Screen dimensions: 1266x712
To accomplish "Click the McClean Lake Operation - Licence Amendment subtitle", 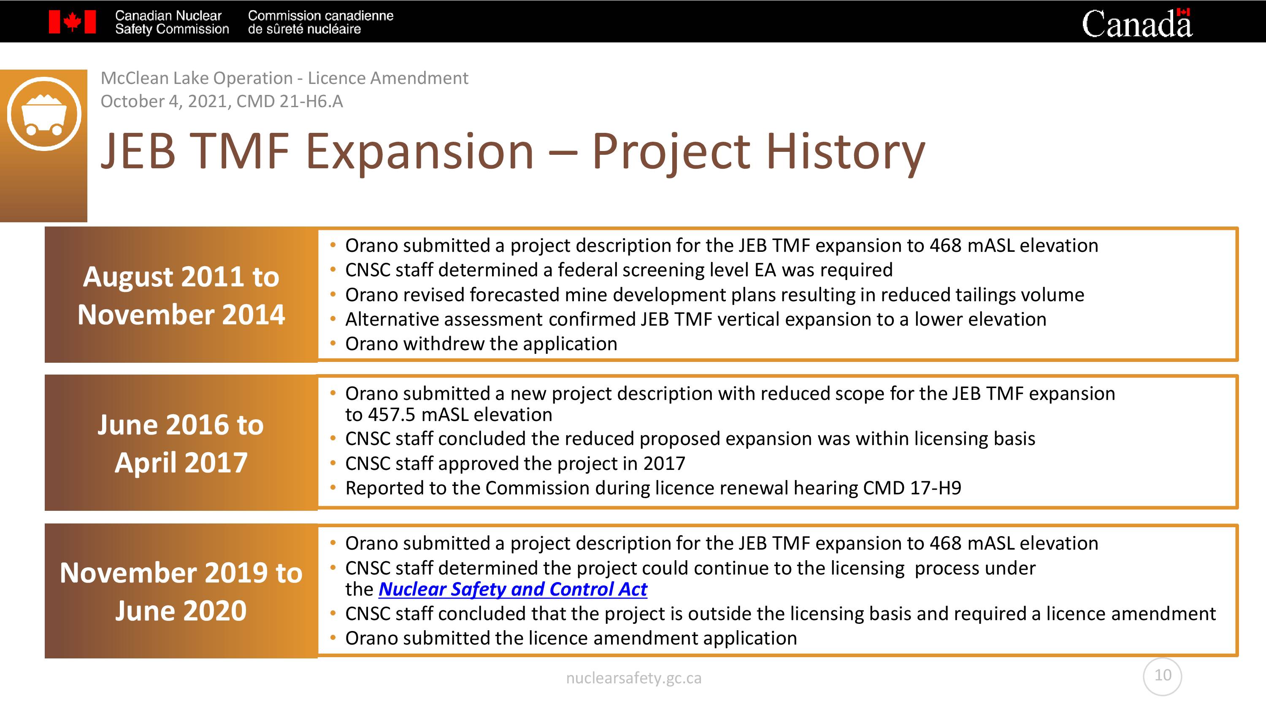I will 284,78.
